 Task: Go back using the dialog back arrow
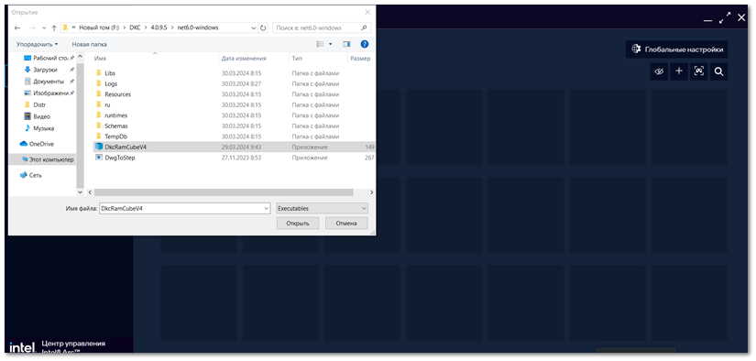[x=17, y=28]
